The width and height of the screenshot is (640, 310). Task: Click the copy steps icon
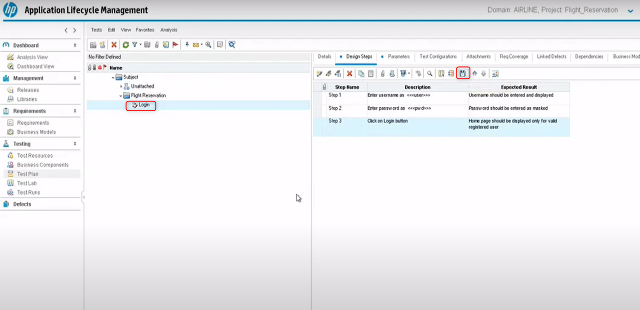[361, 73]
